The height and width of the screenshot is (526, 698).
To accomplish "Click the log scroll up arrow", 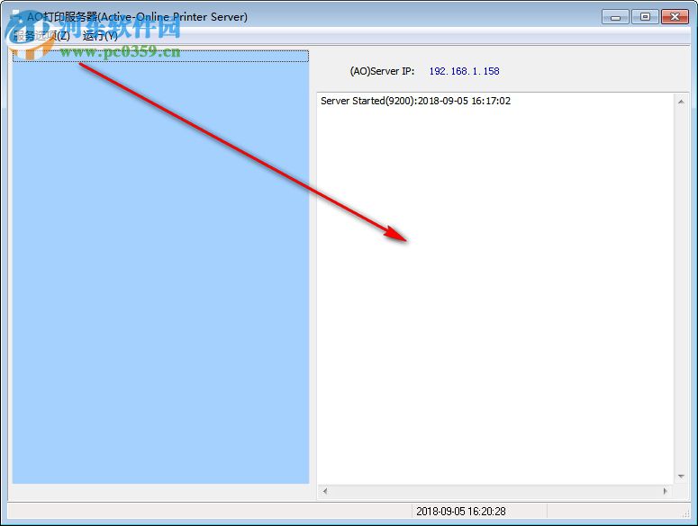I will click(681, 102).
